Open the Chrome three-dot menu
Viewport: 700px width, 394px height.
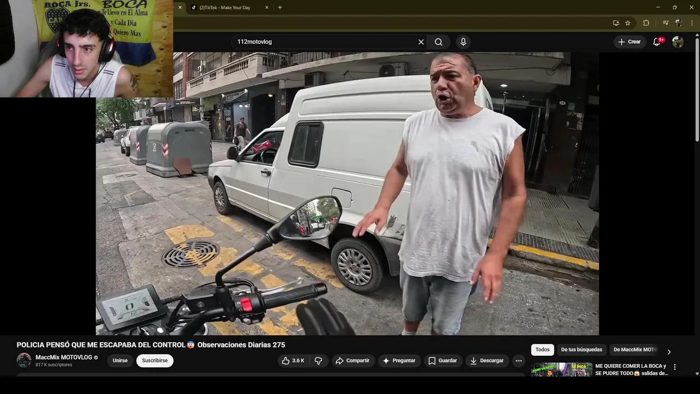[x=692, y=23]
